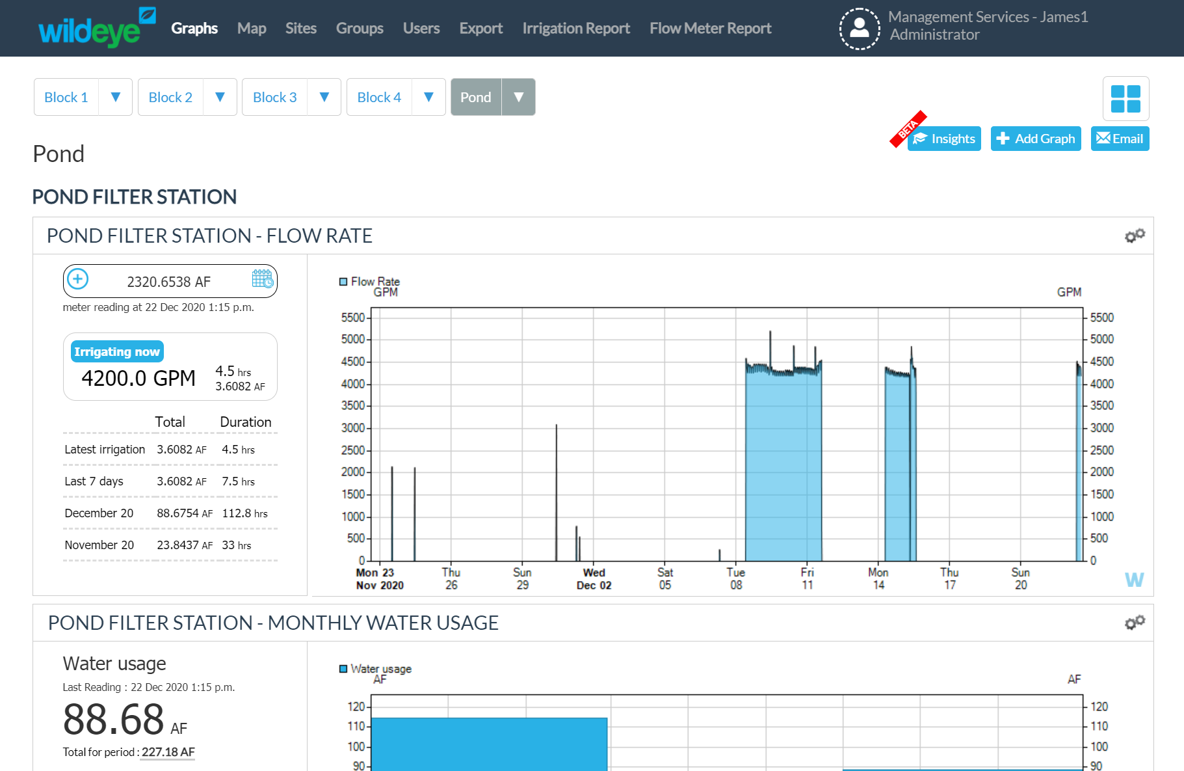Click the Duration column header
This screenshot has height=771, width=1184.
pos(246,422)
